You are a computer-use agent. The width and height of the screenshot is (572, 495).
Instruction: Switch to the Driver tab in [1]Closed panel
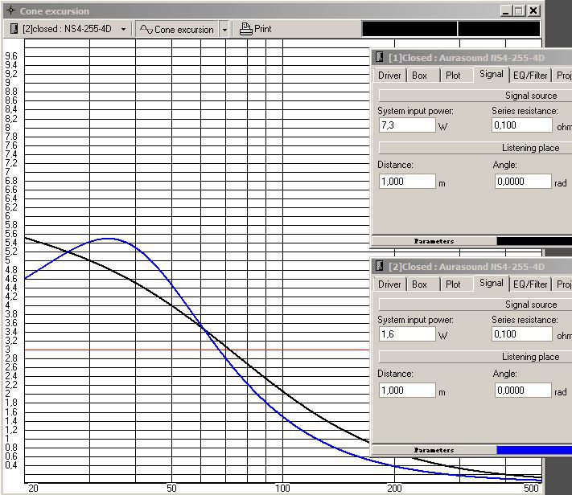point(389,76)
